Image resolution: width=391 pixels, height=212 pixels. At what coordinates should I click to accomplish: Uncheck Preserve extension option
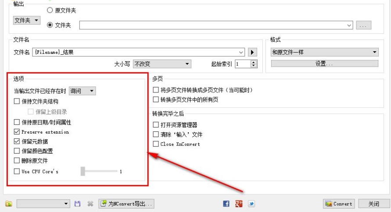[x=17, y=132]
